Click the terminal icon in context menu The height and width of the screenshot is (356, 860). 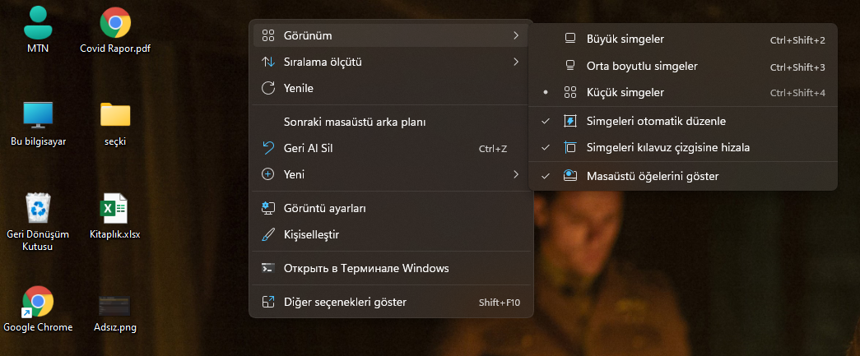(x=267, y=268)
